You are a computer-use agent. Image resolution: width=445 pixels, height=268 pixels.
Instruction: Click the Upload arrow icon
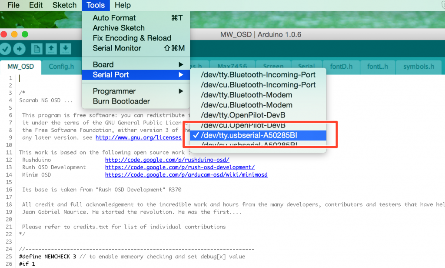point(19,49)
